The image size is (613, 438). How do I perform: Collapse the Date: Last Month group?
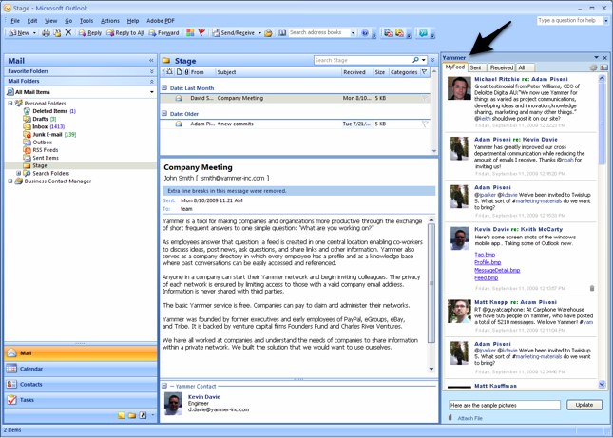coord(164,88)
